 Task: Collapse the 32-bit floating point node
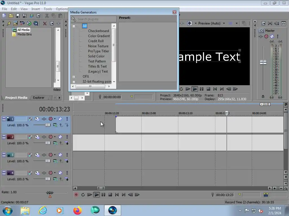click(74, 82)
